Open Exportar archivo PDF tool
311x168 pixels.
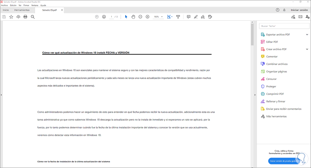(x=278, y=34)
